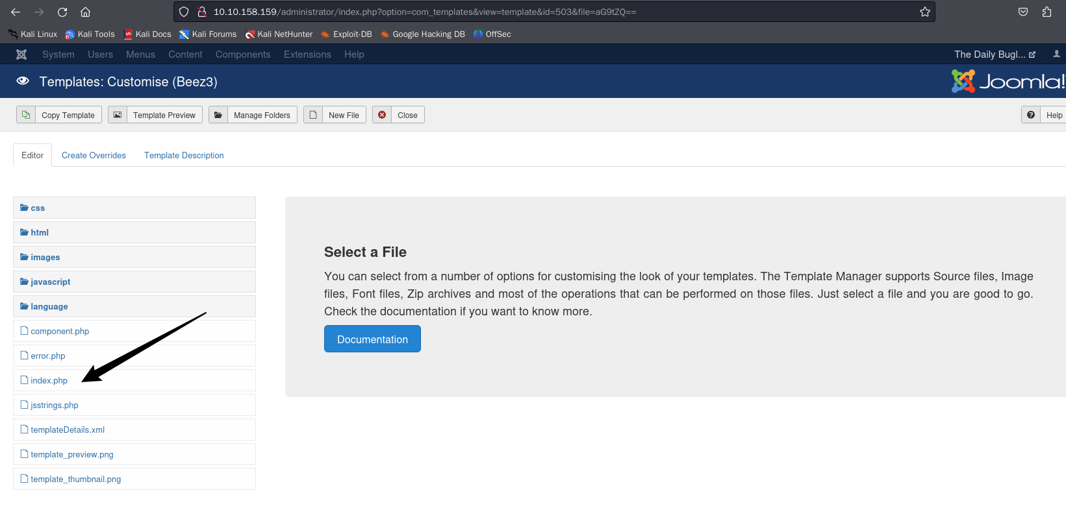Click the insecure connection padlock icon

201,12
